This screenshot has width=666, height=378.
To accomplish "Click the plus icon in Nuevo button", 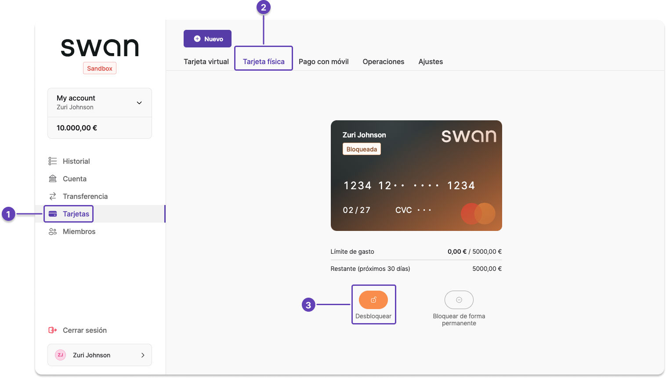I will pos(197,39).
